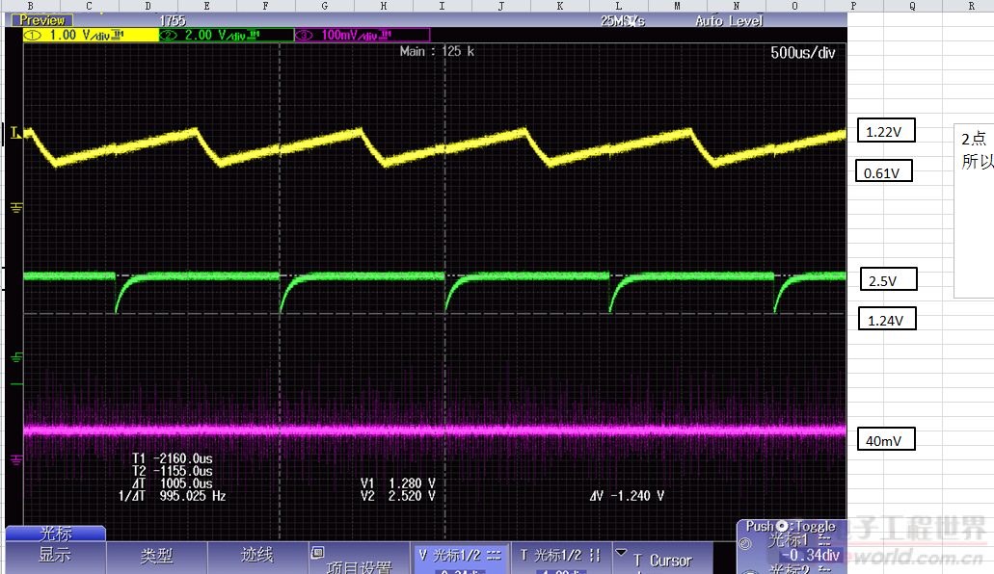Click the 光标1 value -0.34div field
The height and width of the screenshot is (574, 994).
810,556
